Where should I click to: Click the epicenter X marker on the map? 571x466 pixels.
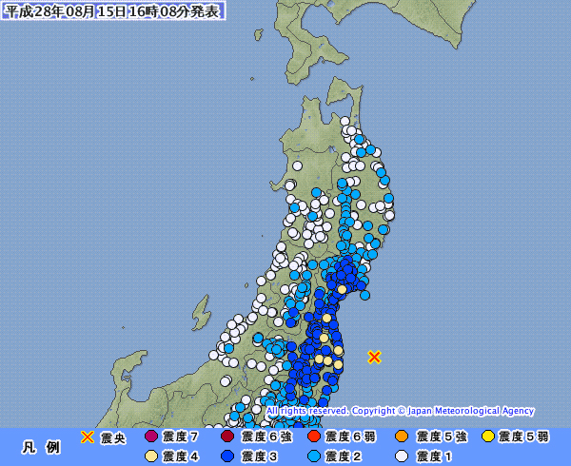[374, 357]
